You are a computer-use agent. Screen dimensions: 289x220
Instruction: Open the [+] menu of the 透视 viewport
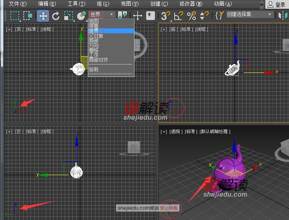coord(163,132)
